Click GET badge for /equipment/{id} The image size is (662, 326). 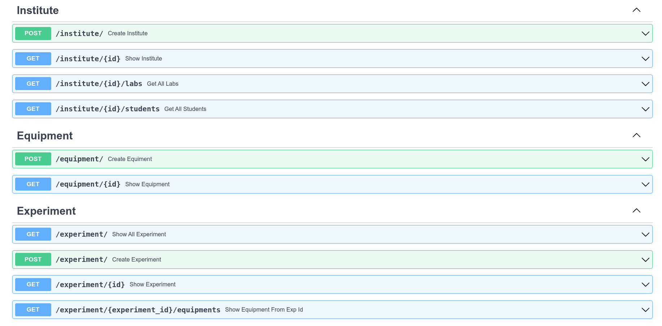33,184
